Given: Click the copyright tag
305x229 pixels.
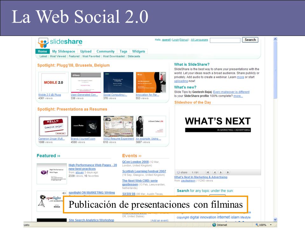Looking at the screenshot, I should tap(183, 217).
